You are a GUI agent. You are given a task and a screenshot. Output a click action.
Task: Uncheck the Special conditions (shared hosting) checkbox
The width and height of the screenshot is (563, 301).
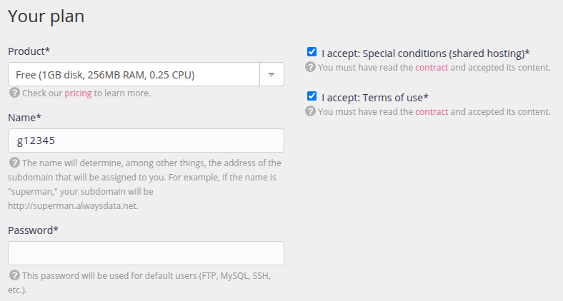point(312,52)
